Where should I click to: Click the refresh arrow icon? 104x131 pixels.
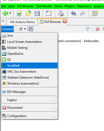[x=21, y=29]
